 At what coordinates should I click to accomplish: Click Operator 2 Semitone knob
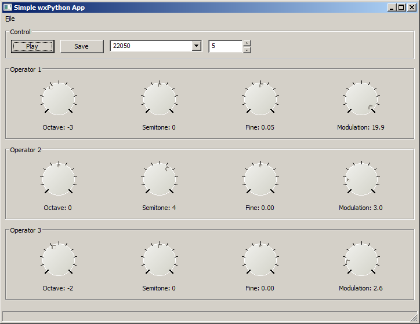coord(160,179)
